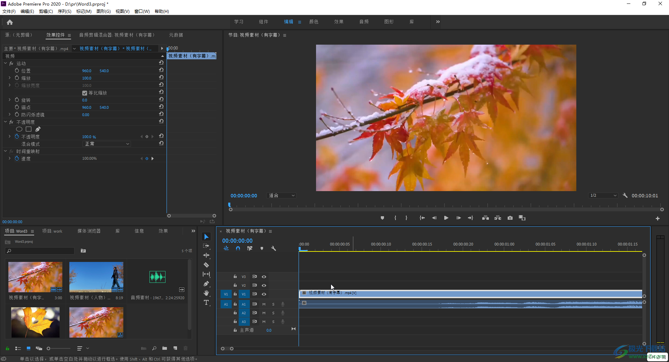Viewport: 669px width, 362px height.
Task: Switch to the Color workspace
Action: coord(314,22)
